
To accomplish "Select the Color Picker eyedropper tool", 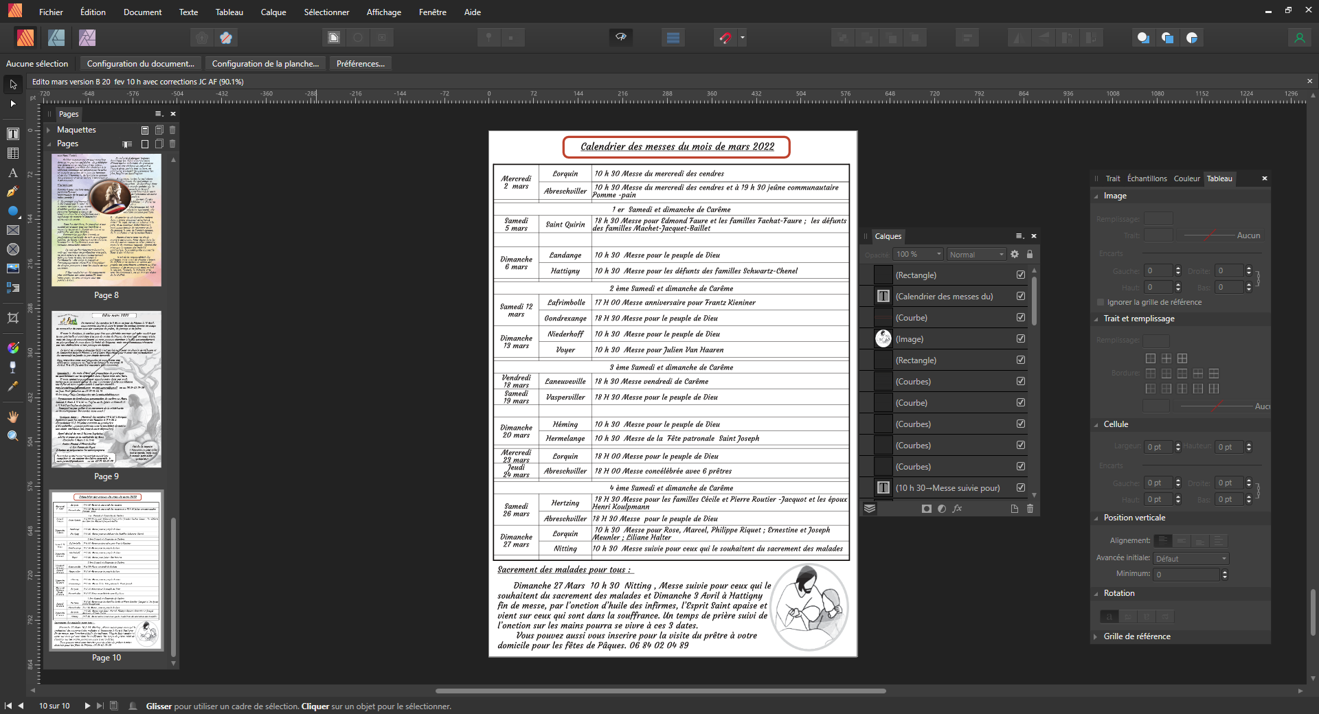I will point(12,387).
